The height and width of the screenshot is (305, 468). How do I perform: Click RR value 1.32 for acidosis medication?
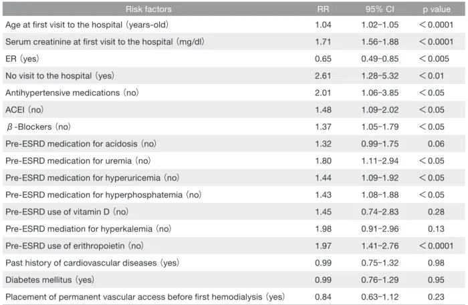(x=323, y=144)
